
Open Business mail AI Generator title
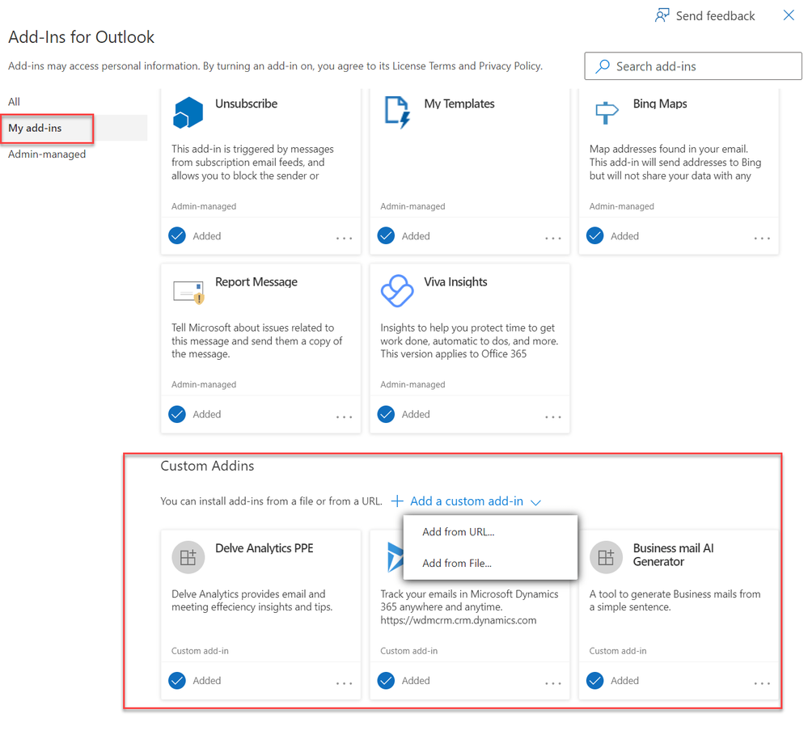(673, 555)
